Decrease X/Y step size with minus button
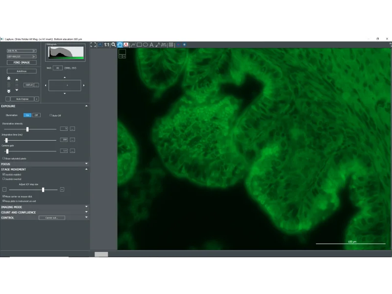Screen dimensions: 392x294 [4, 190]
